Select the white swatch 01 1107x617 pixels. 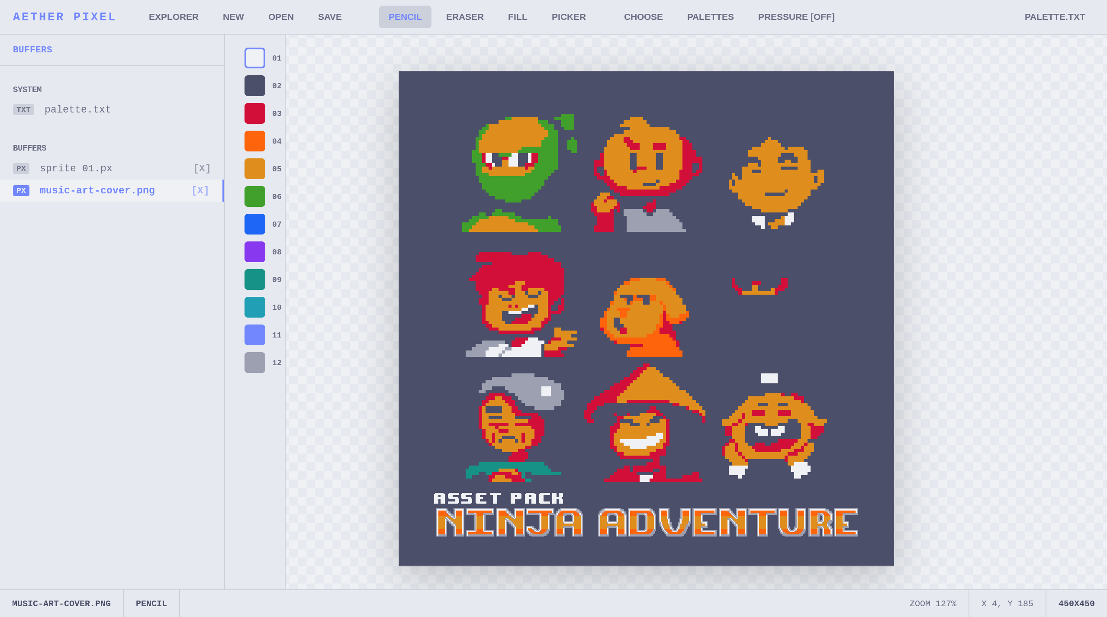pyautogui.click(x=254, y=58)
